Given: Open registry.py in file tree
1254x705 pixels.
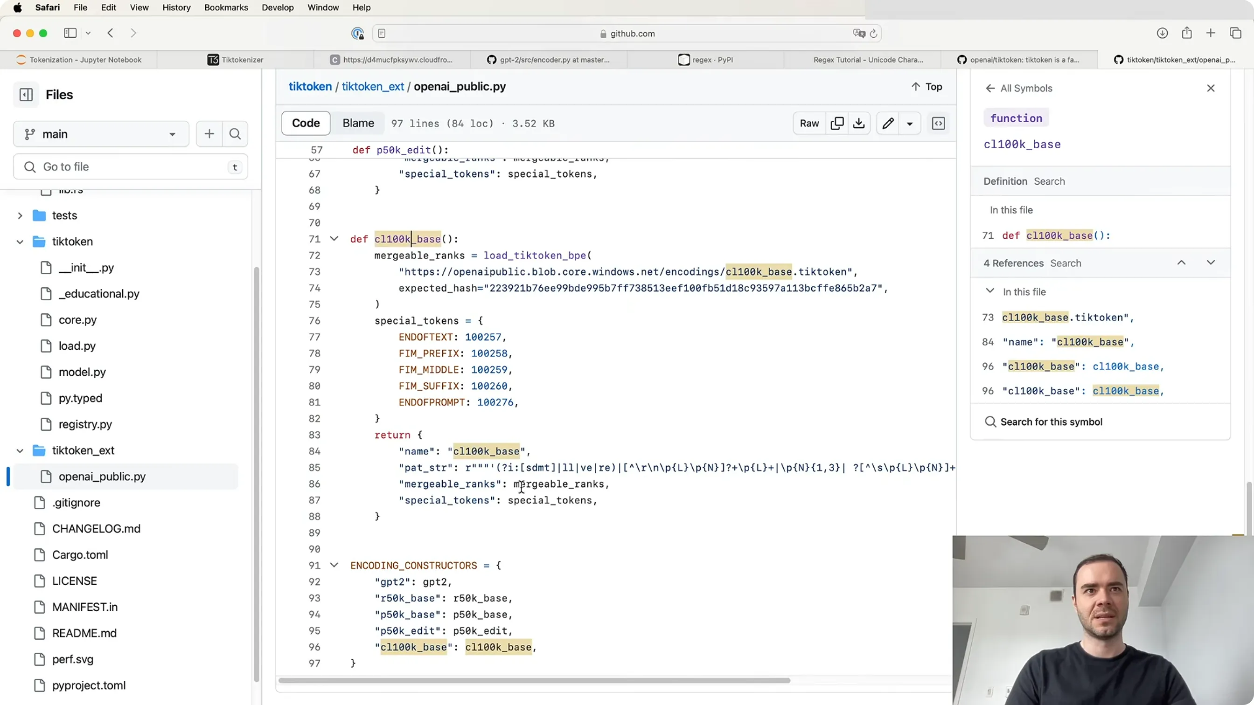Looking at the screenshot, I should tap(85, 424).
